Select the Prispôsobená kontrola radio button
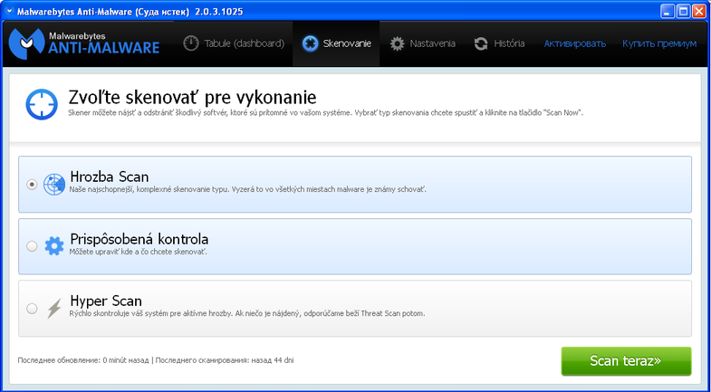This screenshot has height=392, width=711. (33, 245)
